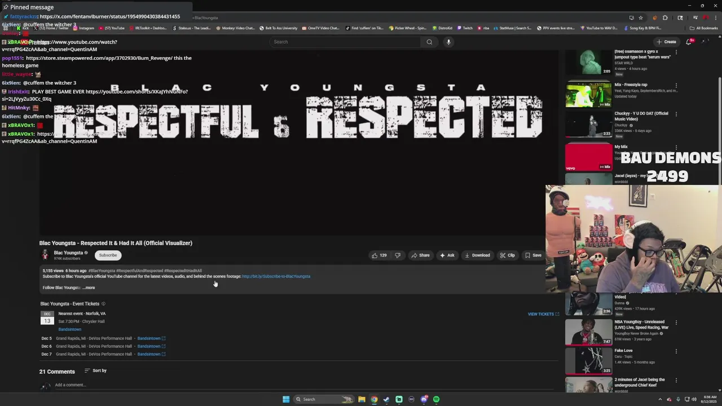
Task: Open osamason x gyro type beat thumbnail
Action: tap(588, 62)
